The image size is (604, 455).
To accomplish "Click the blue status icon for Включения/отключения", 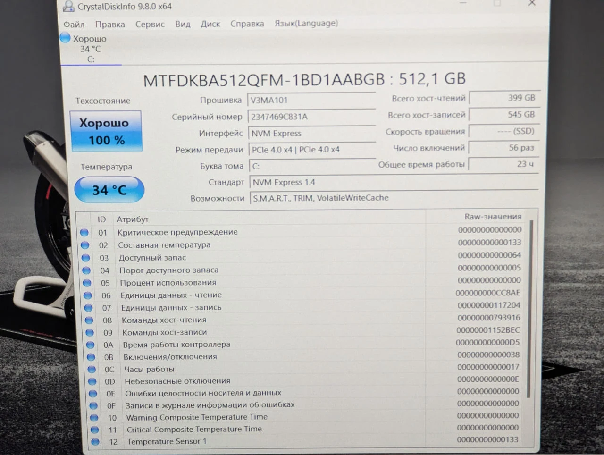I will [91, 357].
